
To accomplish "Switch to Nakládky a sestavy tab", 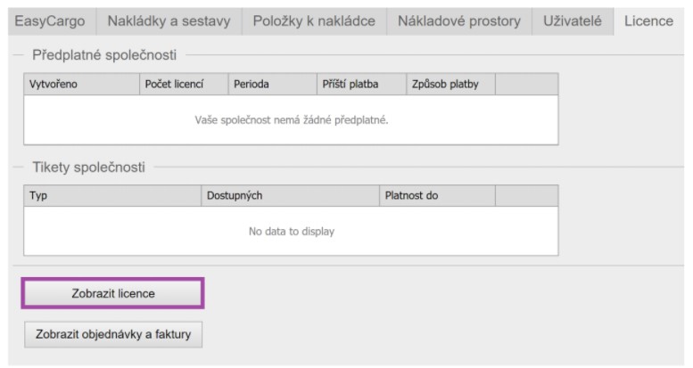I will click(169, 21).
